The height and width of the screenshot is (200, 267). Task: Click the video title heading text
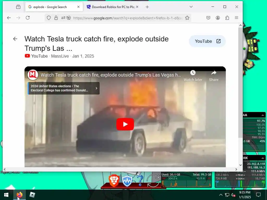point(96,43)
